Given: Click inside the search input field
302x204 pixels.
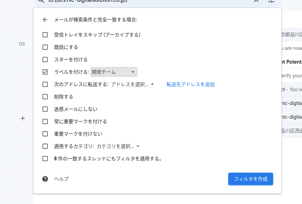Looking at the screenshot, I should click(x=138, y=1).
